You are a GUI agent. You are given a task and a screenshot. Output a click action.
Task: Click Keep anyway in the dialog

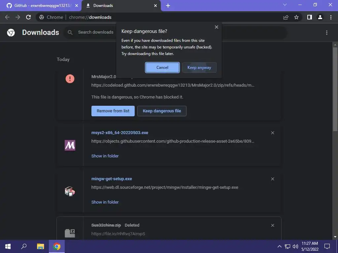click(x=199, y=68)
